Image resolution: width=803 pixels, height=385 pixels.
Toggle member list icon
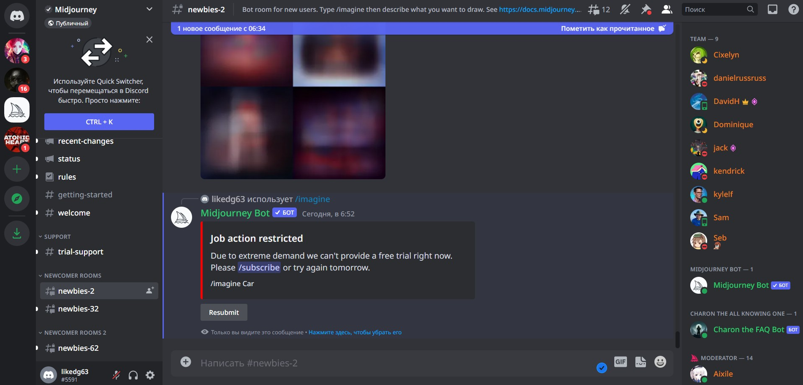(x=667, y=9)
